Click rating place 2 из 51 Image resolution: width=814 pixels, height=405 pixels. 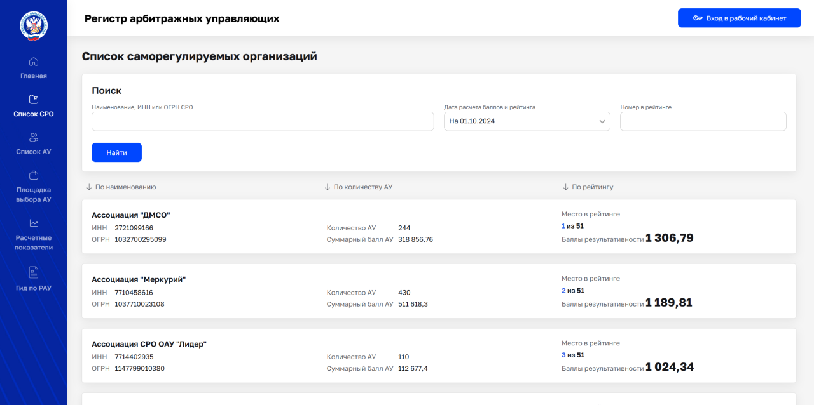tap(573, 291)
